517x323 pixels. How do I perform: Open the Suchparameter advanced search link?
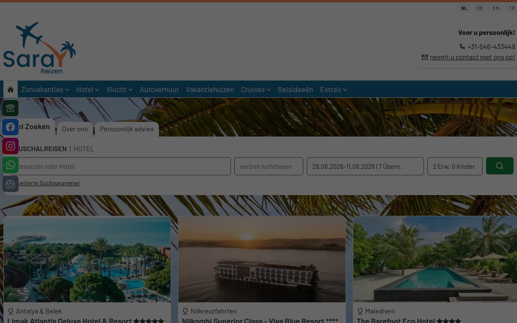45,183
